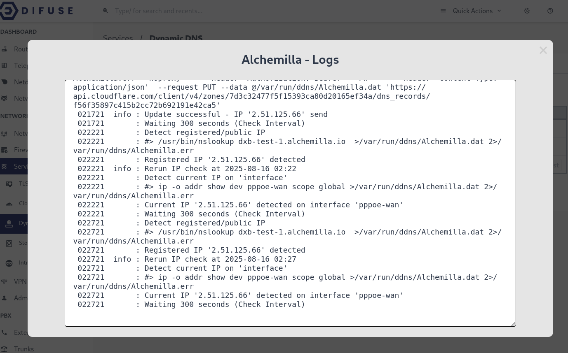Screen dimensions: 568x353
Task: Click the "application/json' --request PUT" log line
Action: 249,87
